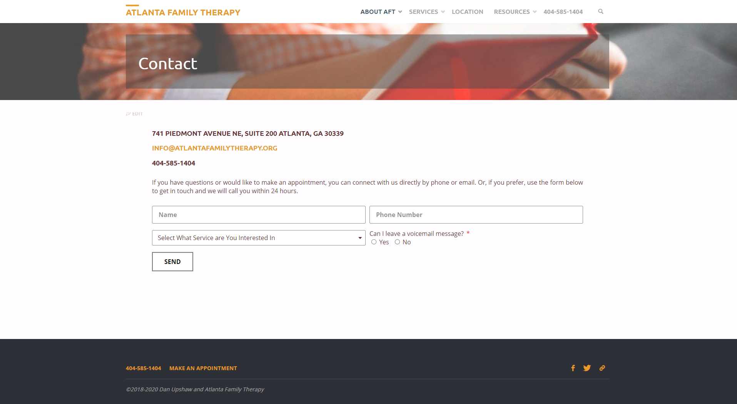Click inside the Phone Number field

(x=476, y=215)
